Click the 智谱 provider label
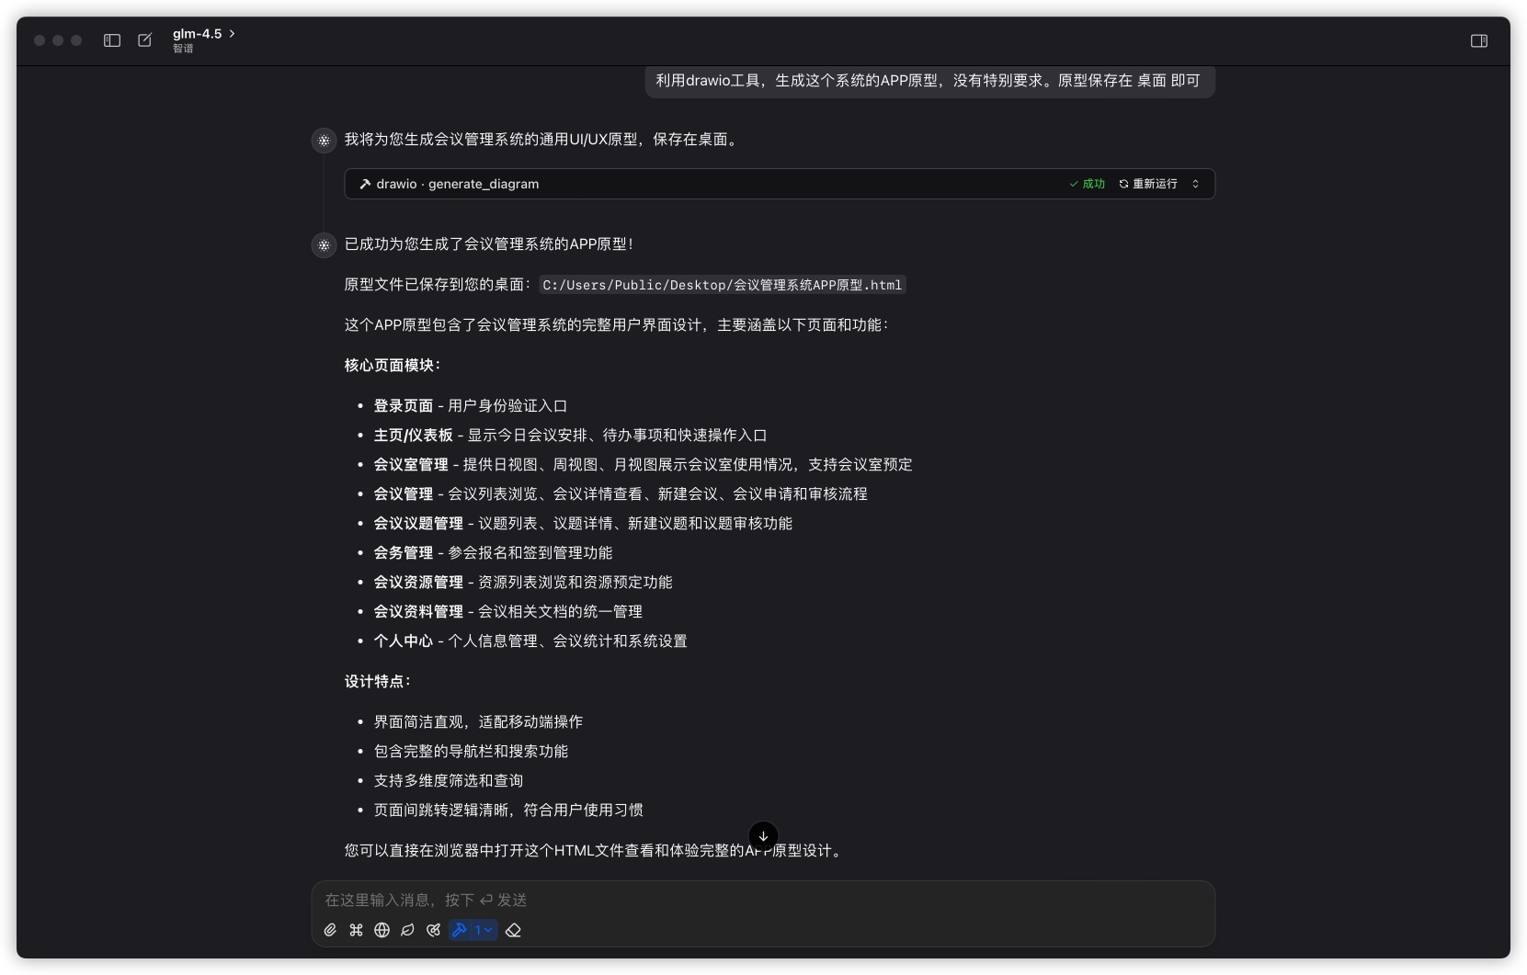 tap(183, 49)
